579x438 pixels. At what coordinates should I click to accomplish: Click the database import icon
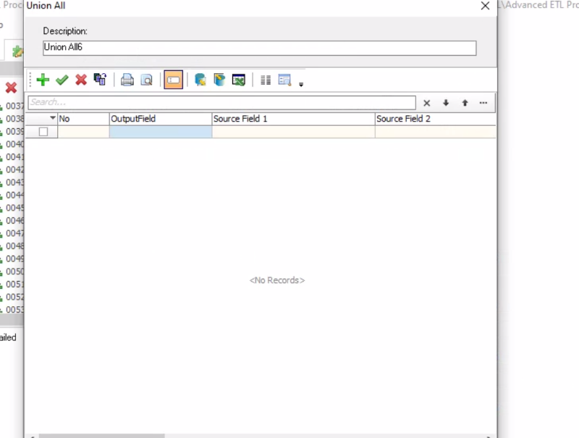click(x=200, y=80)
